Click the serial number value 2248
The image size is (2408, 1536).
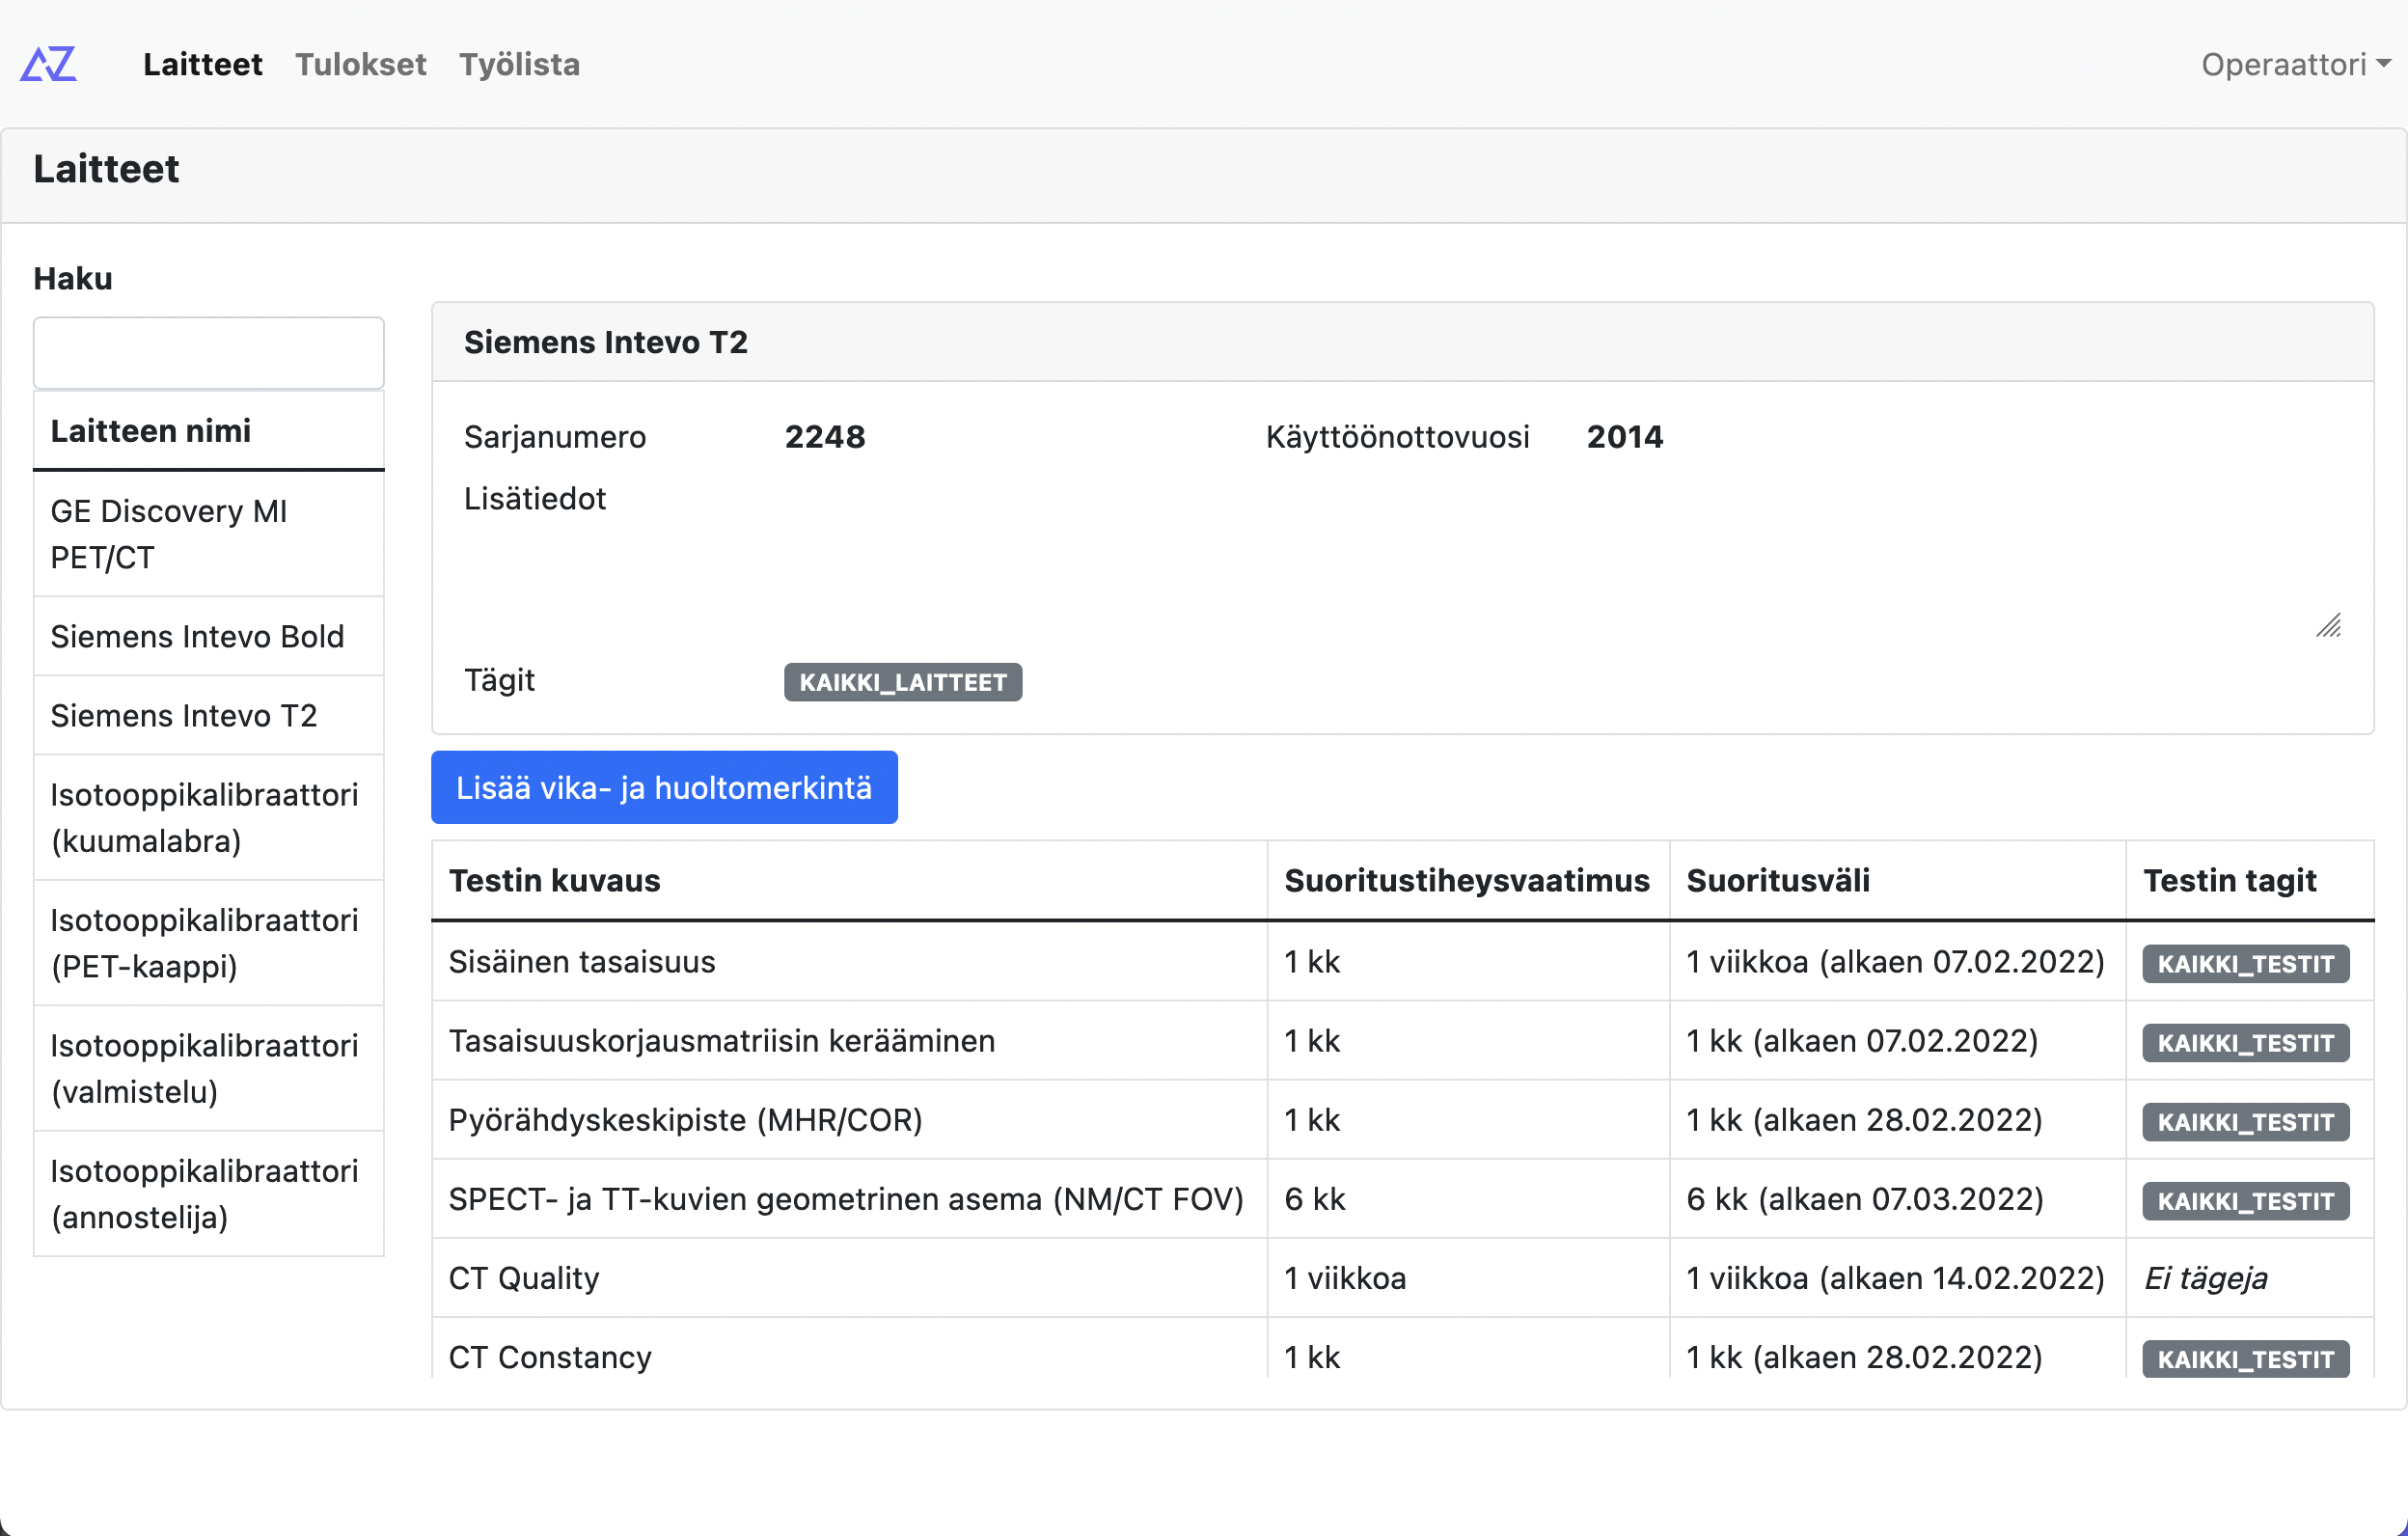click(825, 437)
